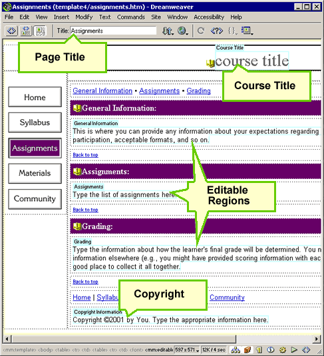Image resolution: width=324 pixels, height=356 pixels.
Task: Open the window size 597 x 571 dropdown
Action: [187, 350]
